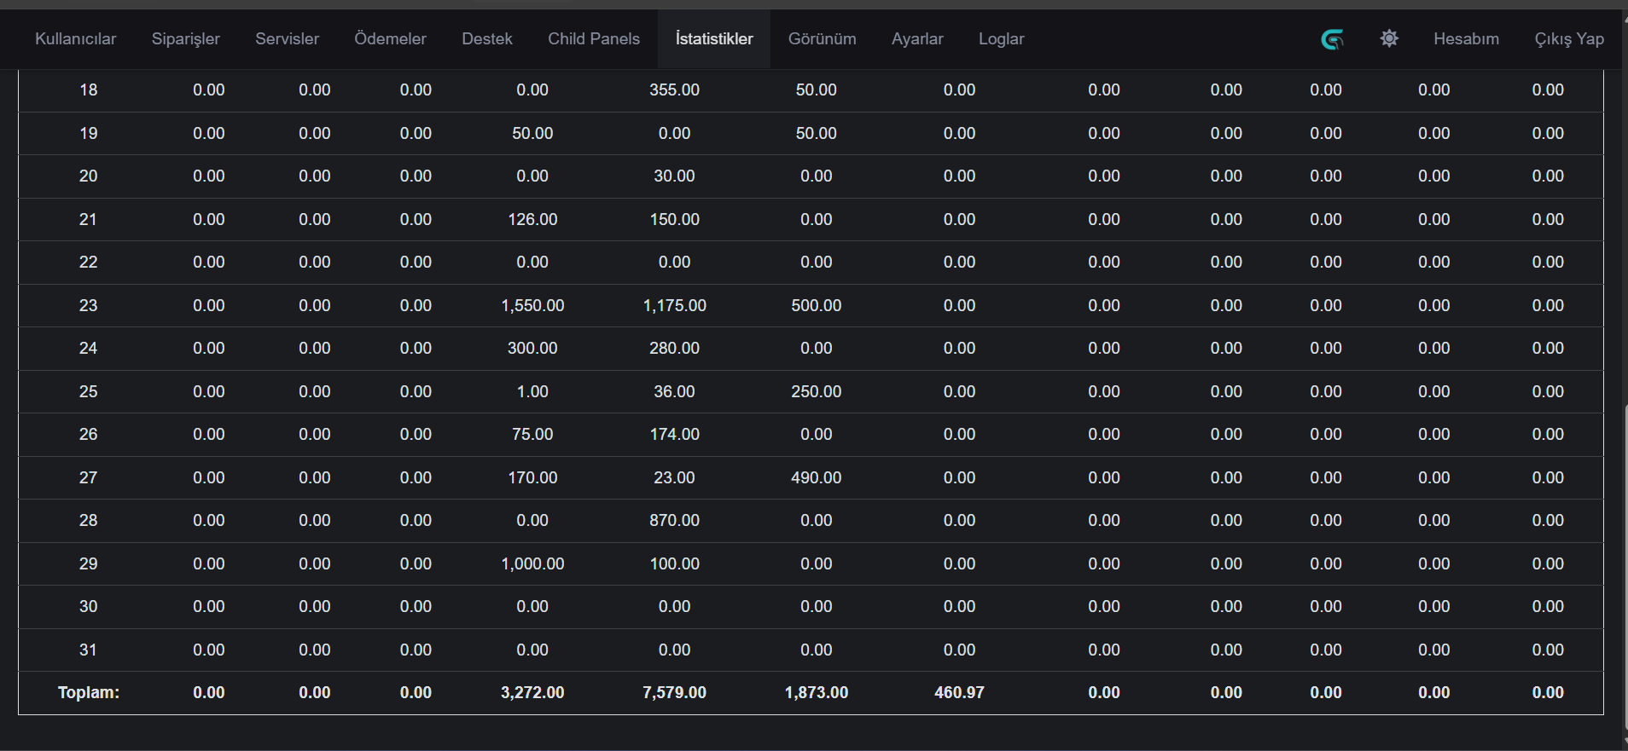Click the Toplam: row label
This screenshot has width=1628, height=751.
point(88,693)
